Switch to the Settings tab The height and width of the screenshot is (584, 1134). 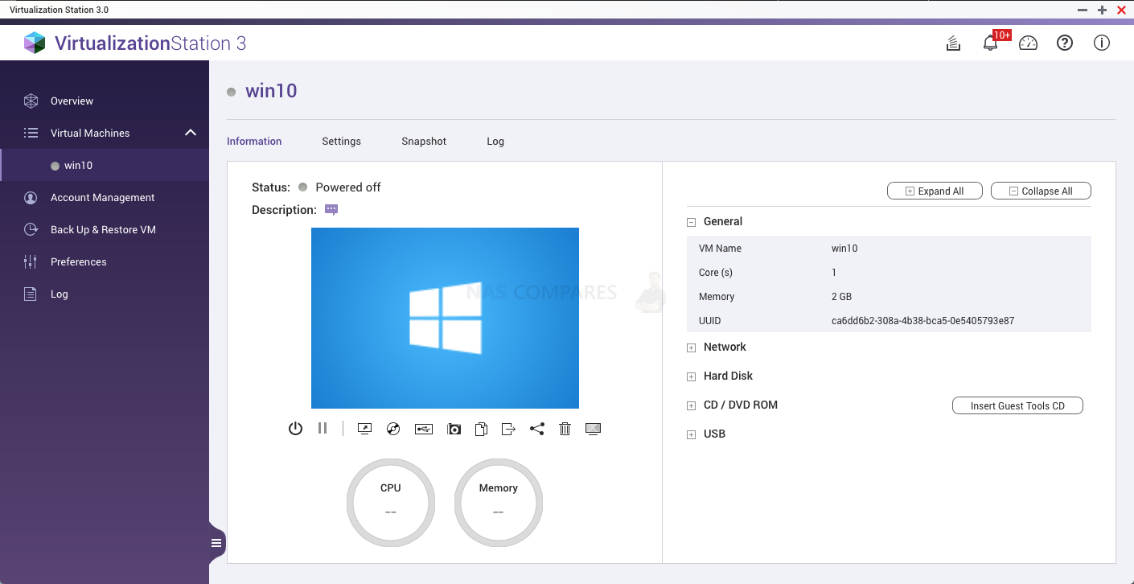[x=341, y=141]
